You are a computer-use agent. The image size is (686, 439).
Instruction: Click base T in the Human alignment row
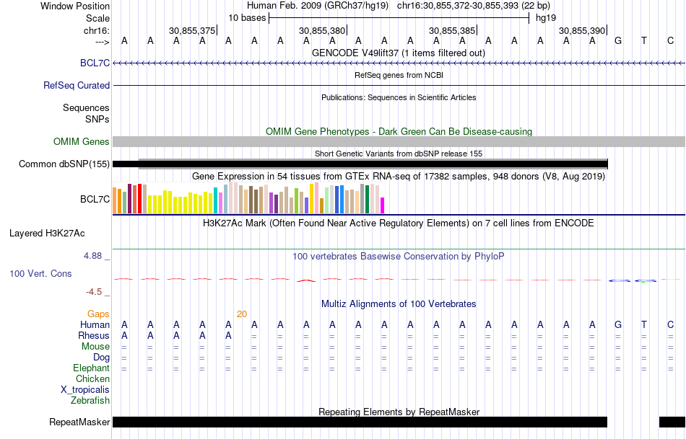(x=644, y=324)
